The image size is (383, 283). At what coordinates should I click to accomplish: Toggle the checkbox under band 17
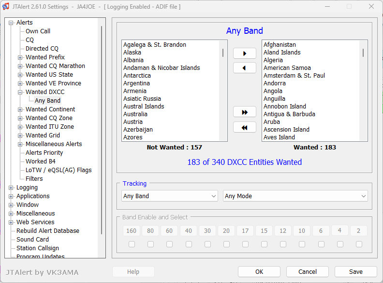click(245, 244)
